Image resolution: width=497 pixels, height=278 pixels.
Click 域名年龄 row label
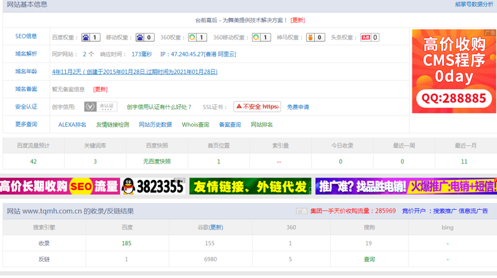[x=26, y=71]
